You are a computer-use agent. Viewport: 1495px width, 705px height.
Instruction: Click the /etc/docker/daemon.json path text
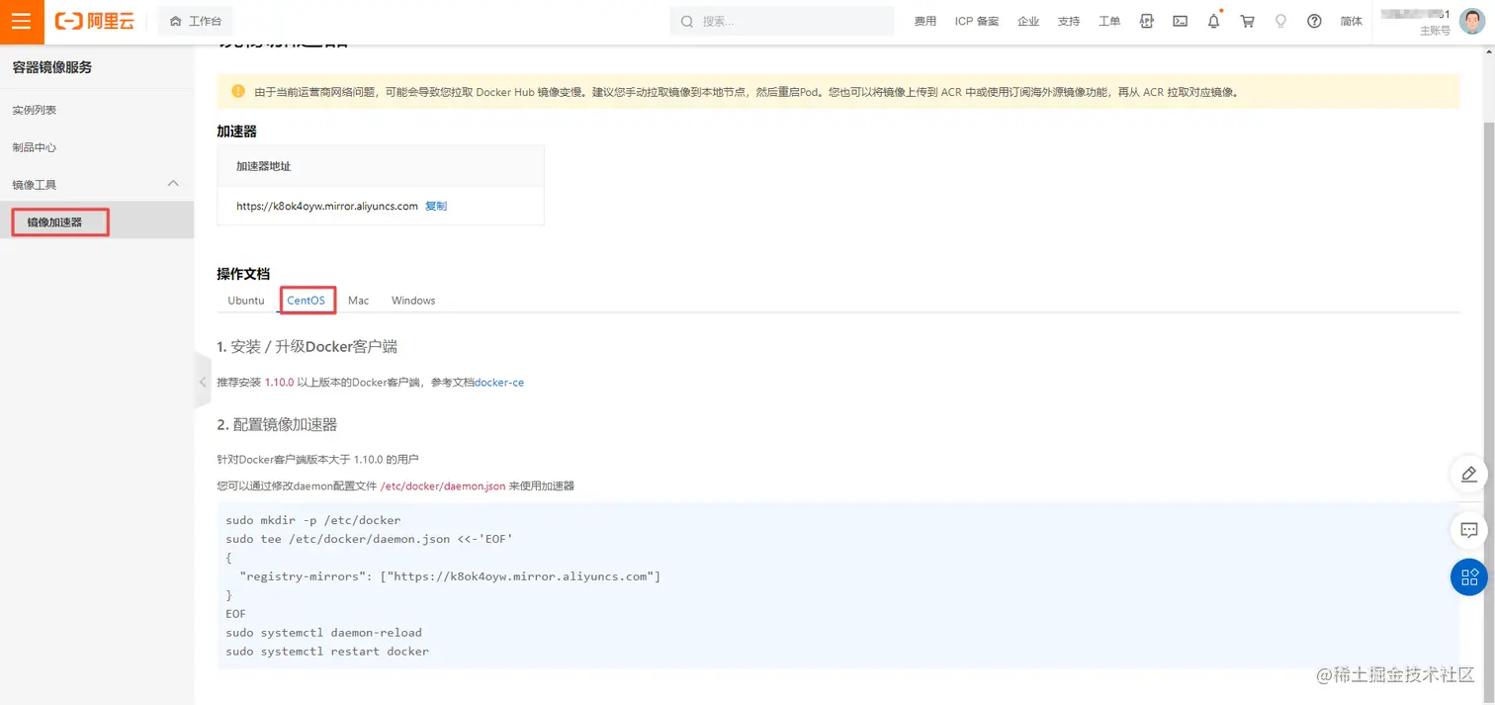point(443,486)
